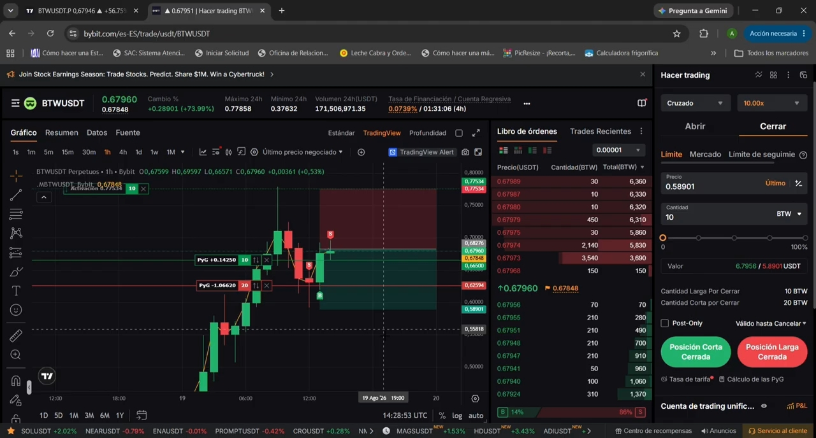
Task: Show buy-only order book view
Action: coord(532,150)
